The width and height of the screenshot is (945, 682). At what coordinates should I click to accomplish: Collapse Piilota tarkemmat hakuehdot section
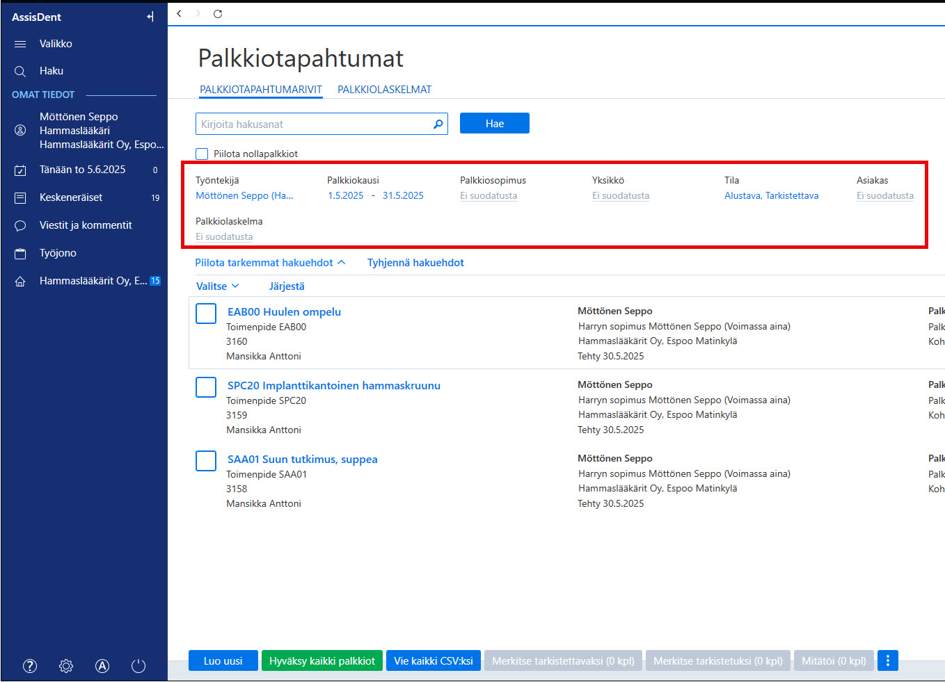point(270,263)
